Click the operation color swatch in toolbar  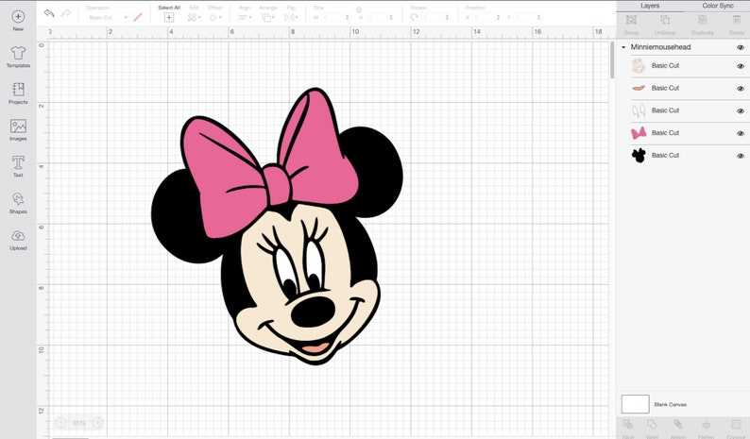138,17
